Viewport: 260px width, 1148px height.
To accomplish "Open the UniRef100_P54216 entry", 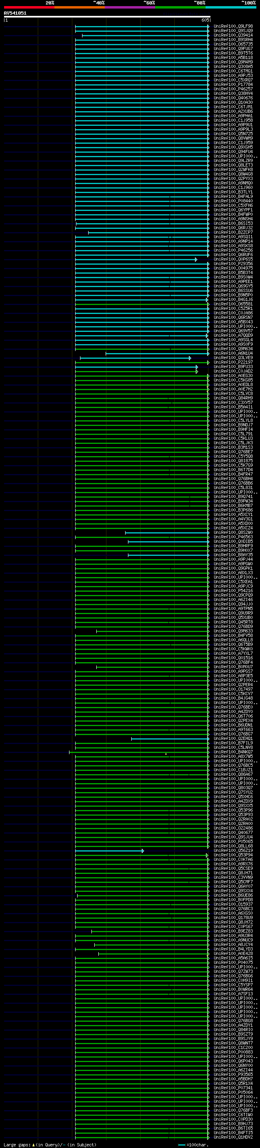I will pyautogui.click(x=233, y=591).
